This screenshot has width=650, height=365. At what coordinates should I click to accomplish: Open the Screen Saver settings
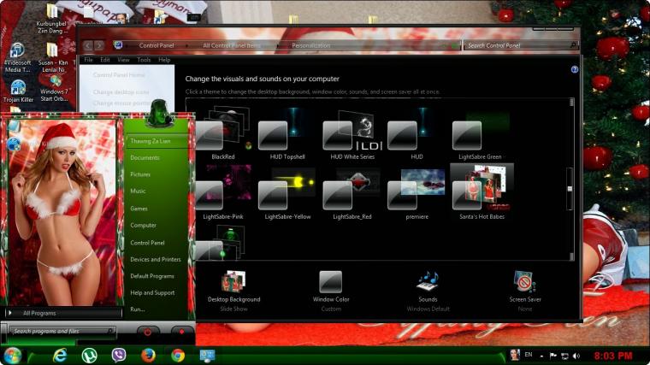pos(525,291)
